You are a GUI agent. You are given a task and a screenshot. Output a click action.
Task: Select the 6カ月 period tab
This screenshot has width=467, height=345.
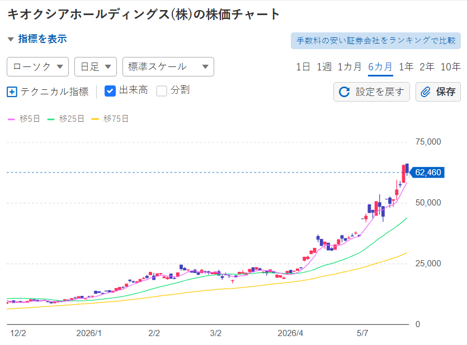(x=380, y=67)
